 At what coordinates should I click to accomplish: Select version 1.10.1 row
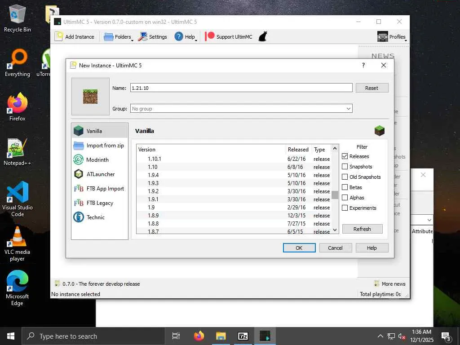pos(234,159)
